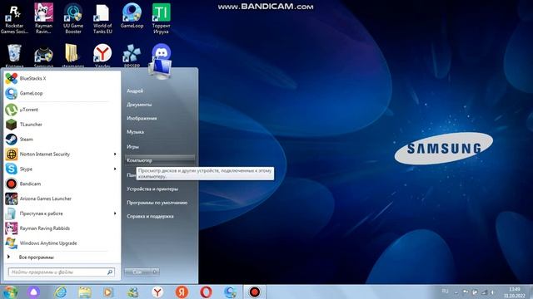
Task: Click the shutdown button in Start menu
Action: tap(137, 272)
